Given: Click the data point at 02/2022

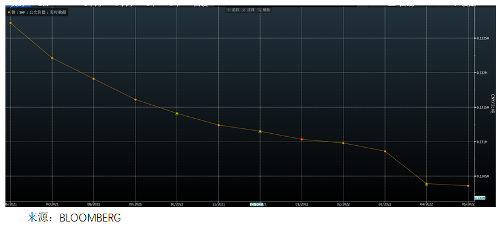Looking at the screenshot, I should coord(343,143).
